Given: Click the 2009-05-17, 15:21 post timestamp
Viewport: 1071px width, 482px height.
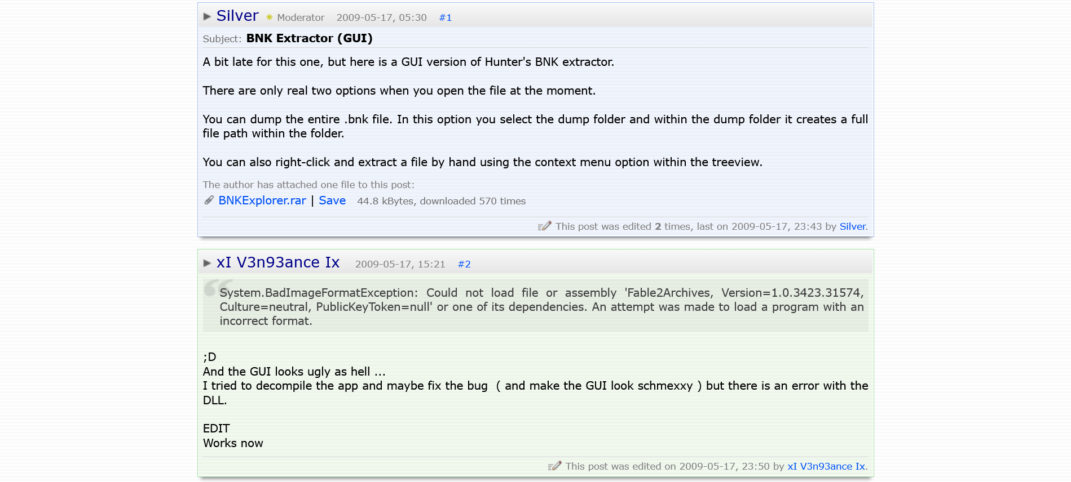Looking at the screenshot, I should [400, 264].
